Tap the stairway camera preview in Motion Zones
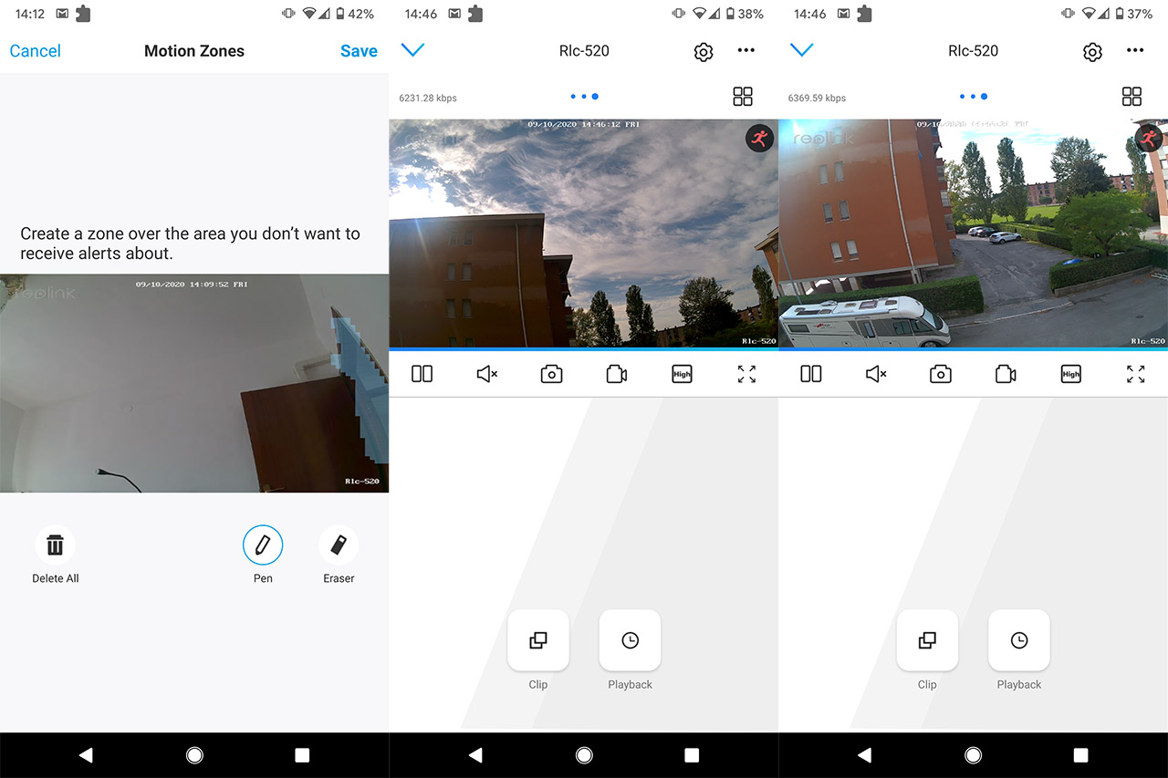 point(194,383)
